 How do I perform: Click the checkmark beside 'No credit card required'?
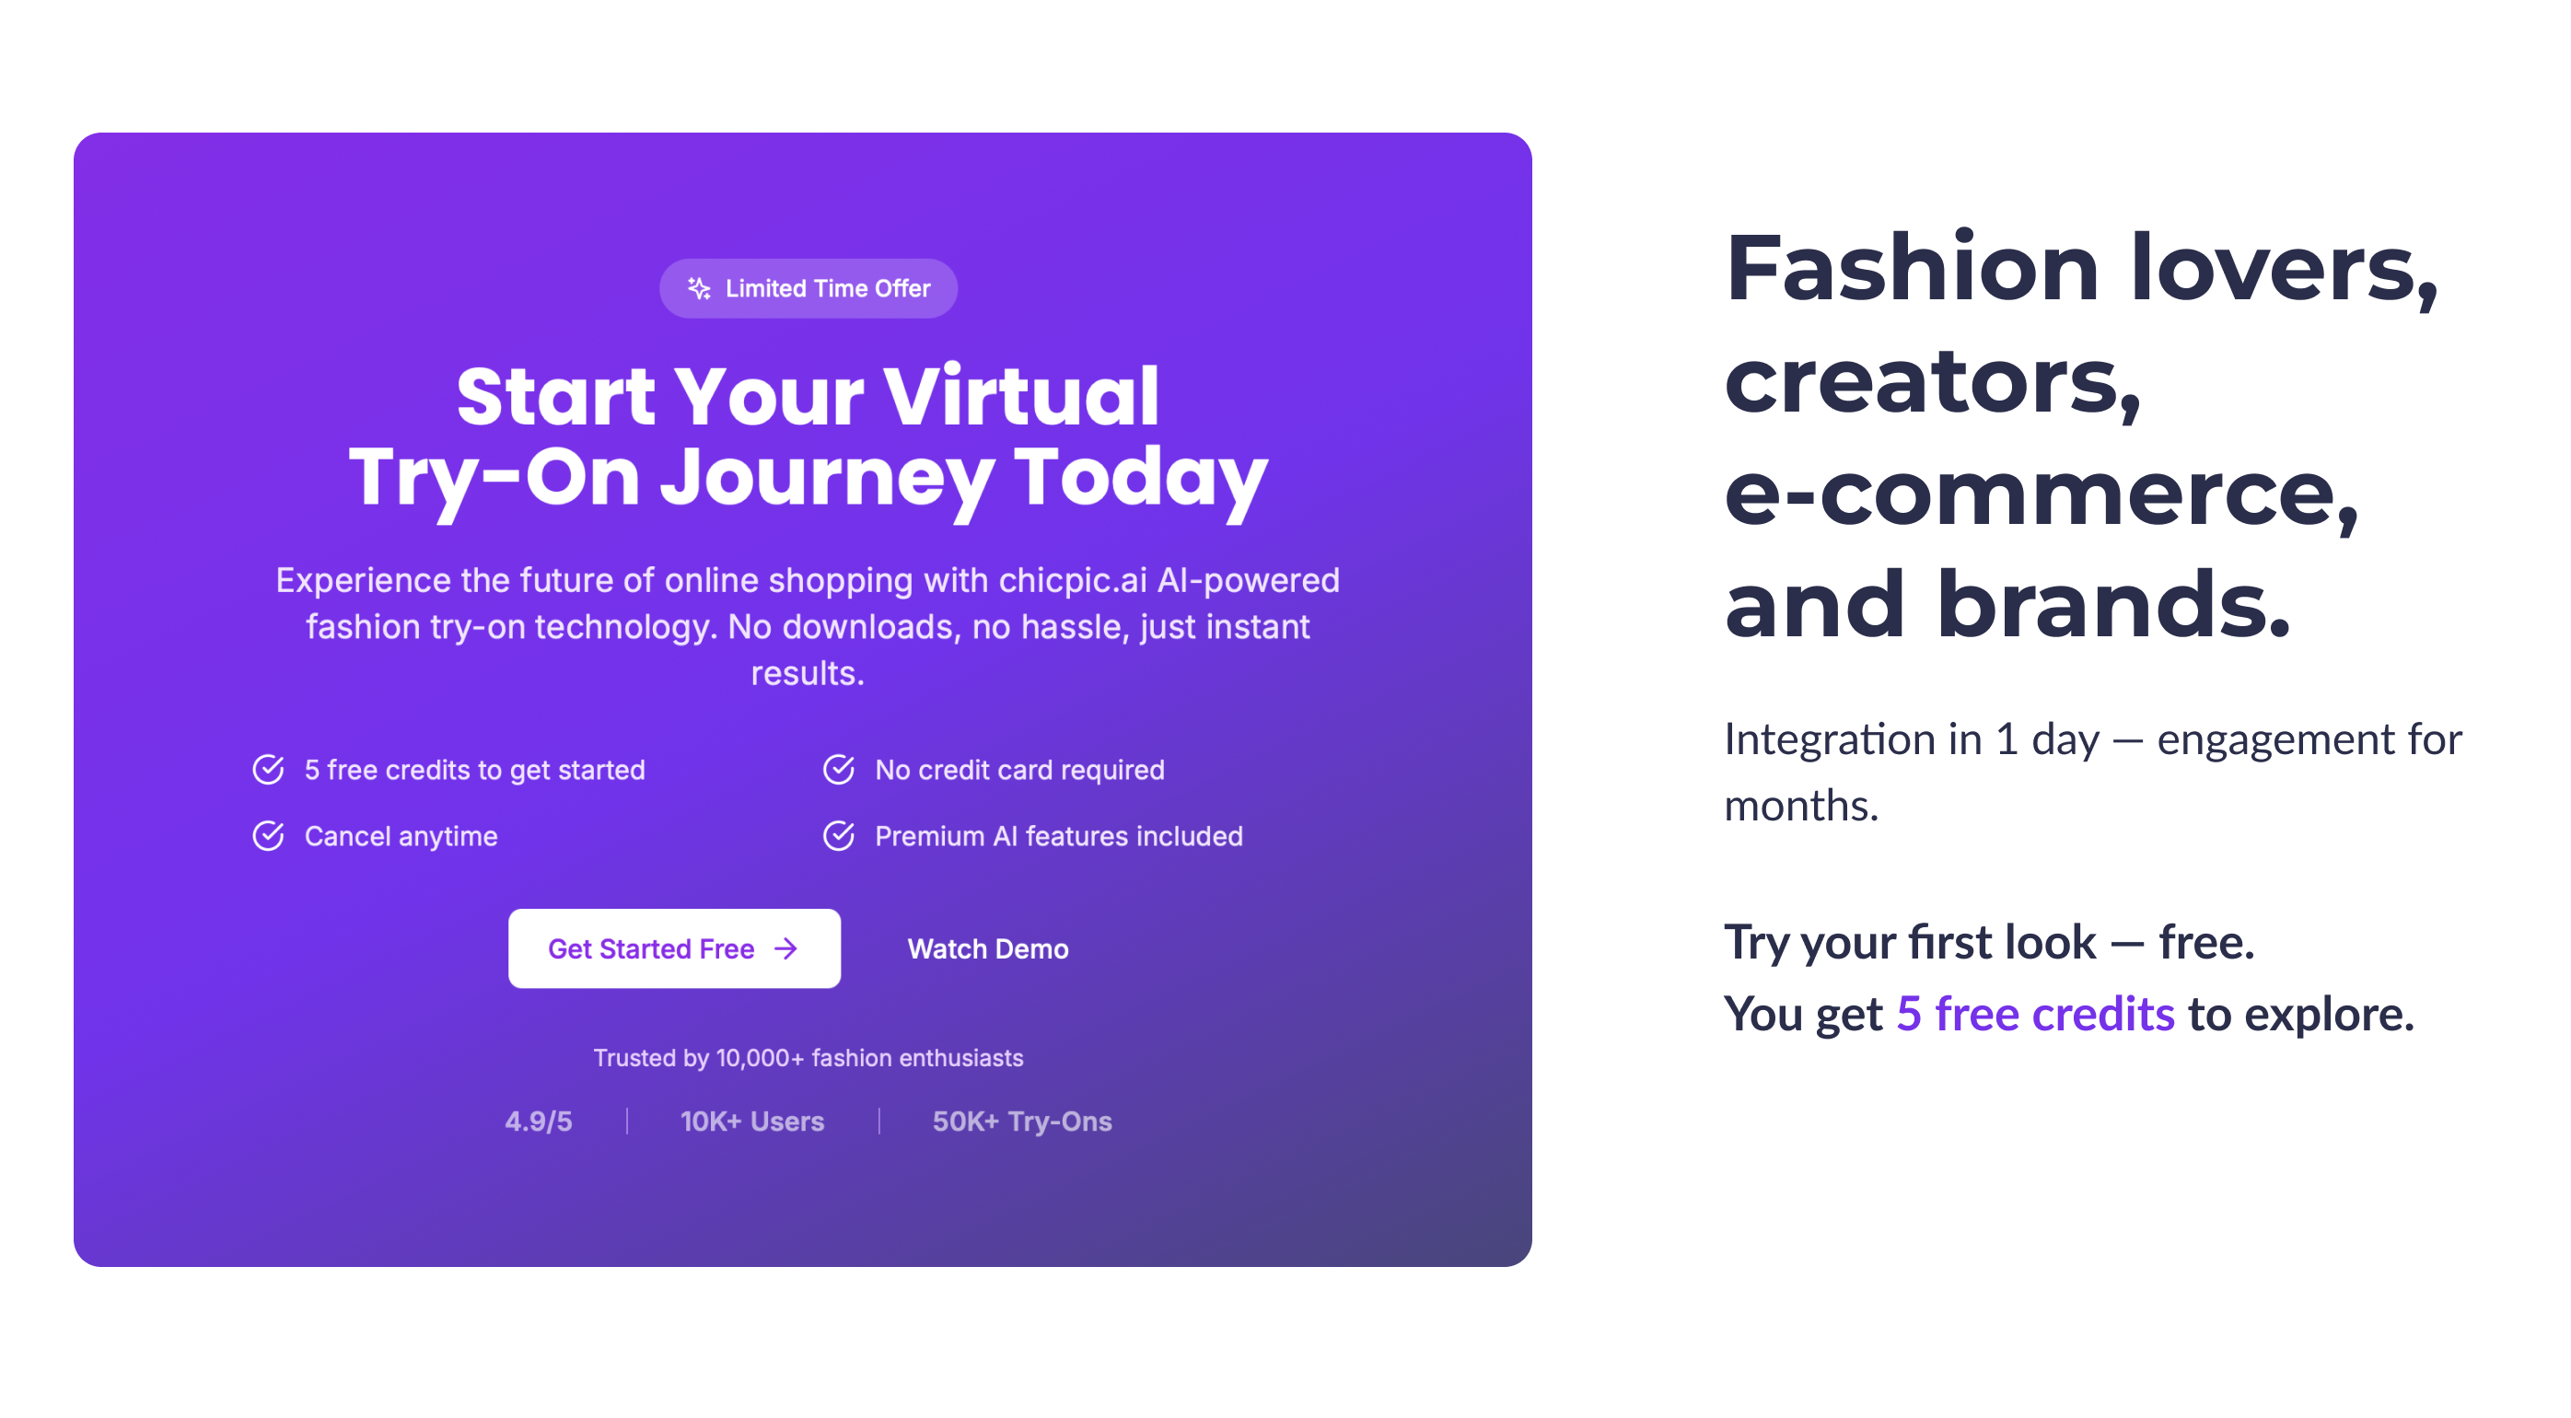(x=838, y=768)
